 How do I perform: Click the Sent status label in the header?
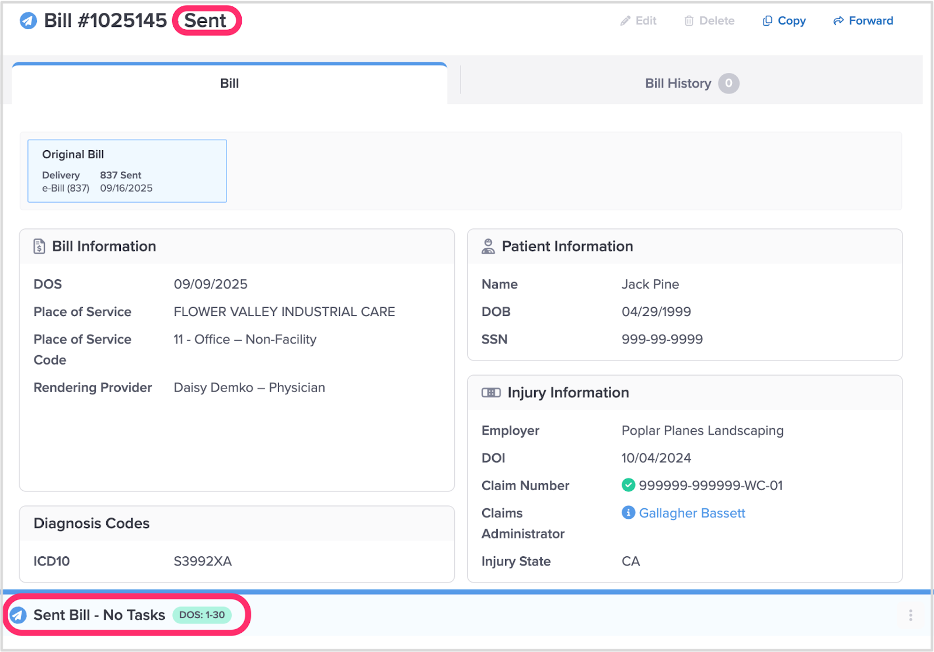(x=205, y=21)
